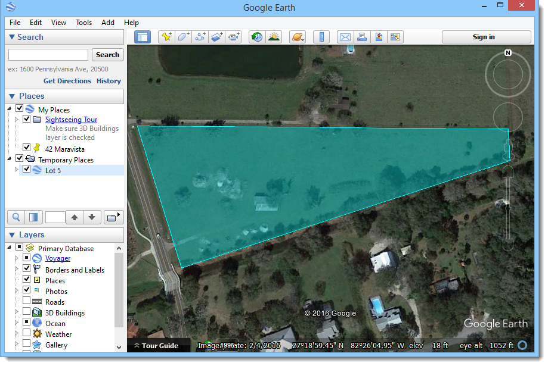548x366 pixels.
Task: View in Google Maps icon
Action: click(379, 37)
